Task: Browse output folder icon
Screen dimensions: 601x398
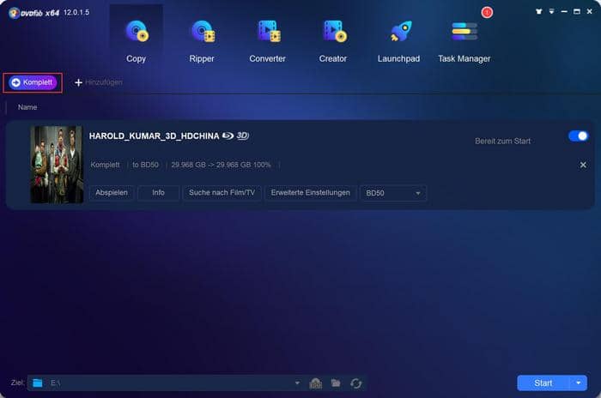Action: pos(336,383)
